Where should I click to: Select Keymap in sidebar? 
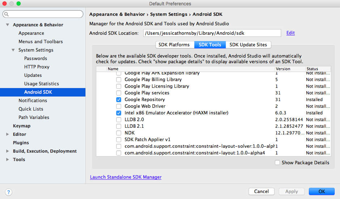(22, 126)
